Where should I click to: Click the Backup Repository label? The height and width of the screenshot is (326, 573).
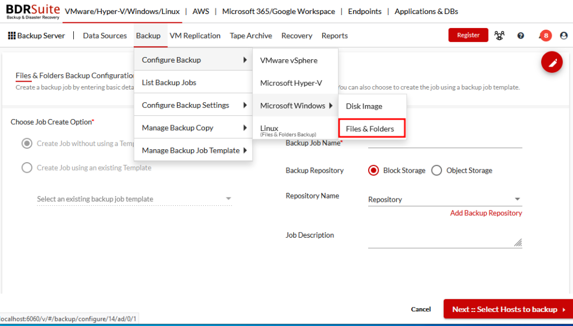click(x=314, y=171)
